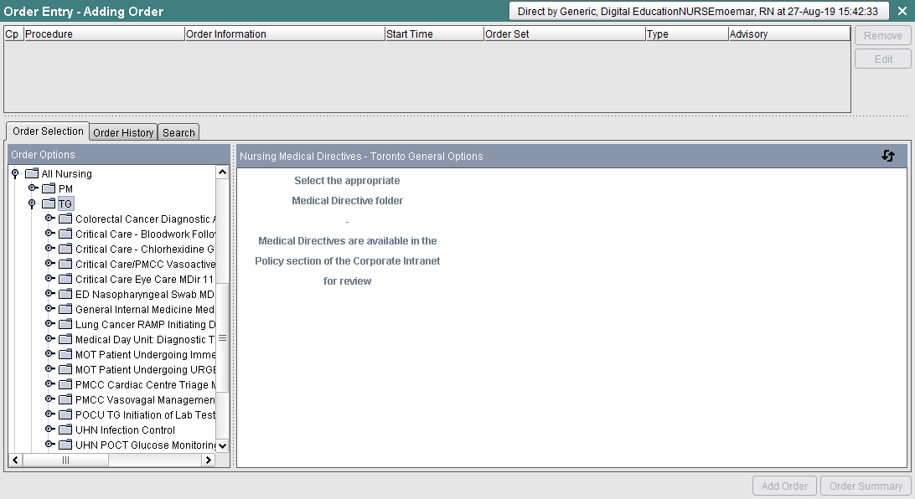This screenshot has height=499, width=915.
Task: Click the Colorectal Cancer Diagnostic folder icon
Action: click(x=66, y=219)
